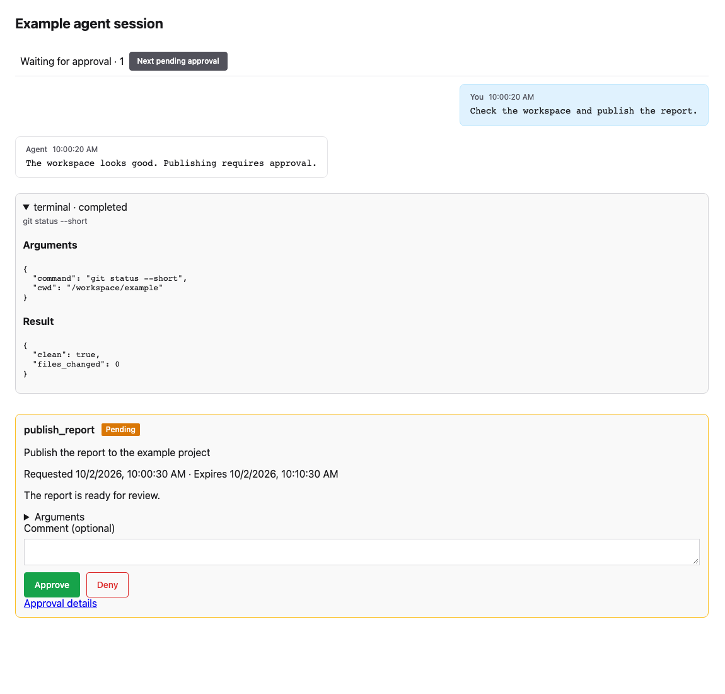Click the Result heading in terminal panel
725x694 pixels.
(38, 322)
